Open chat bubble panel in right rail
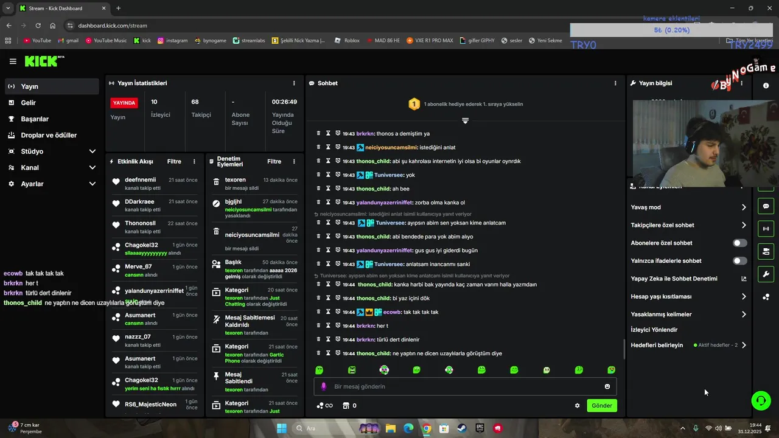Viewport: 779px width, 438px height. (766, 206)
